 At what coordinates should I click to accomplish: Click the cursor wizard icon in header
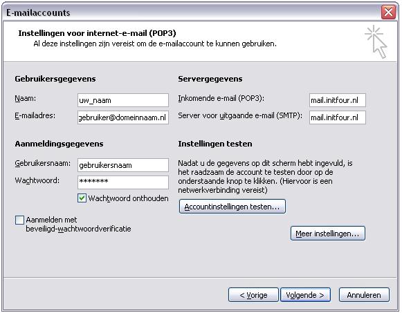click(376, 41)
